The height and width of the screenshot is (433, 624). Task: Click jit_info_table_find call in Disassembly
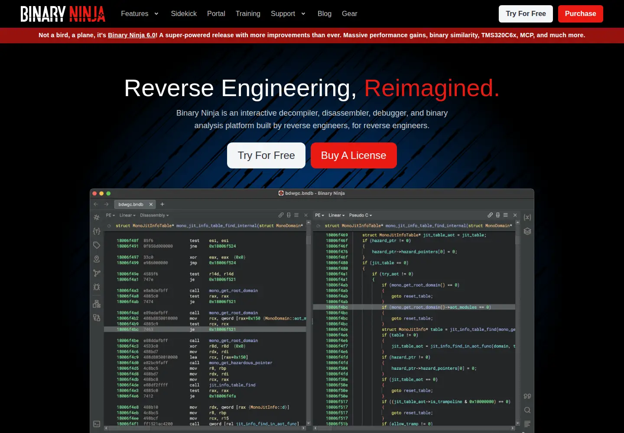tap(232, 385)
